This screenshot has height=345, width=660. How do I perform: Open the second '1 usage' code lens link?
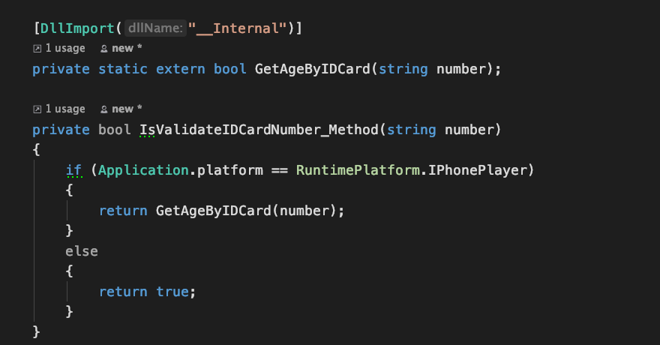(x=65, y=109)
